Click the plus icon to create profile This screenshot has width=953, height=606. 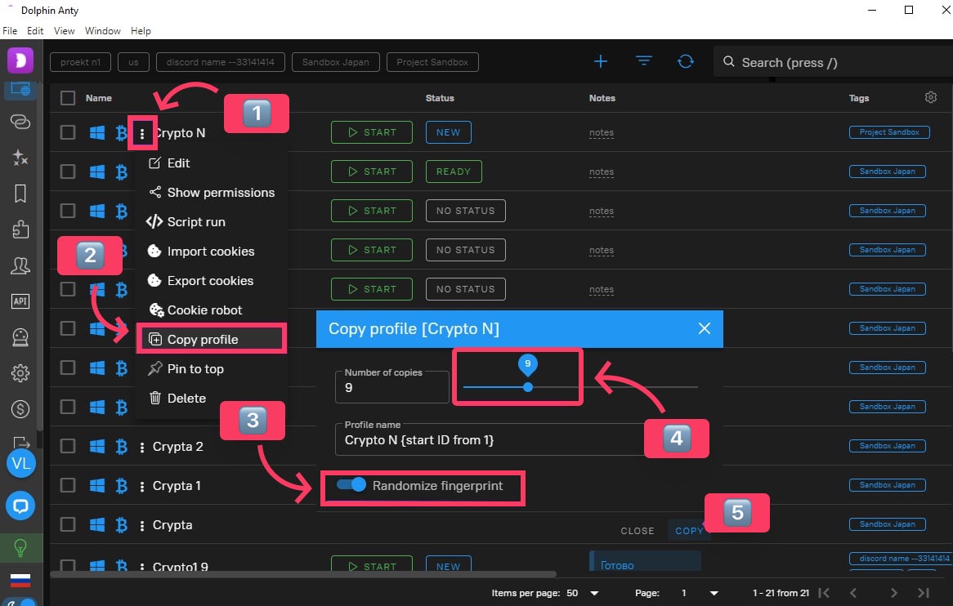[601, 61]
